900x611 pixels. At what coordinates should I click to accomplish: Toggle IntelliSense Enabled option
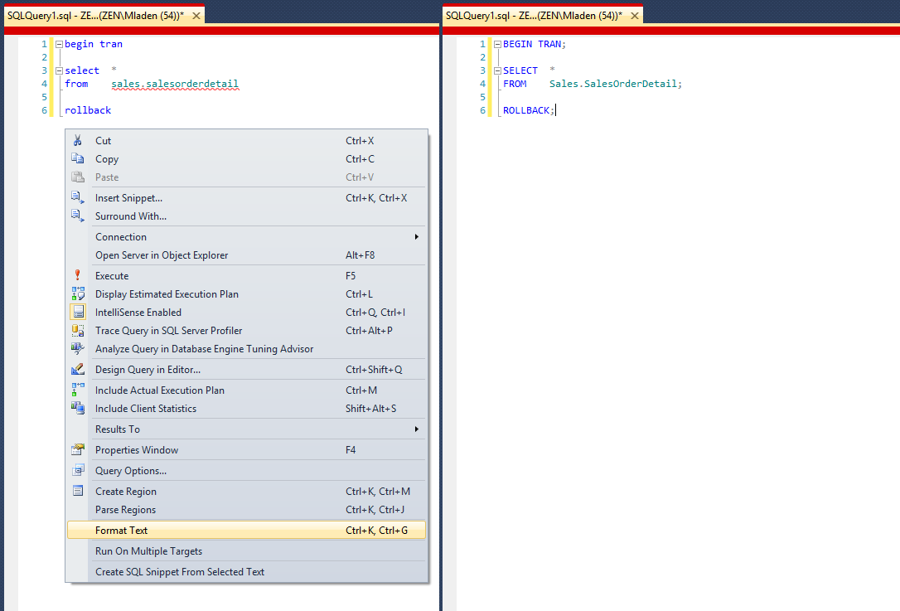(138, 313)
